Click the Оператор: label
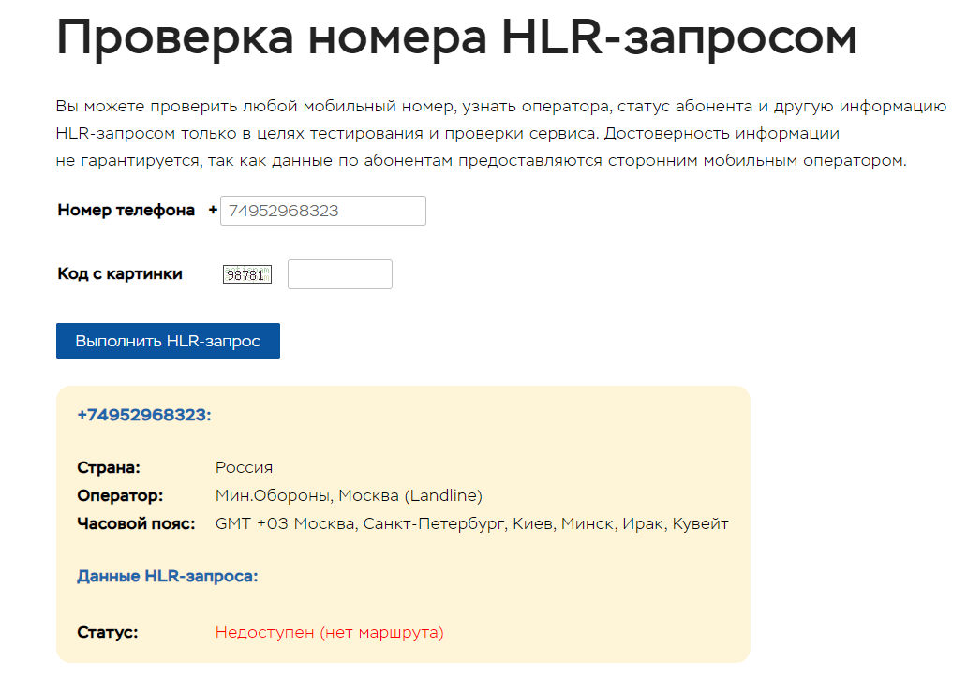The width and height of the screenshot is (967, 676). pyautogui.click(x=120, y=495)
